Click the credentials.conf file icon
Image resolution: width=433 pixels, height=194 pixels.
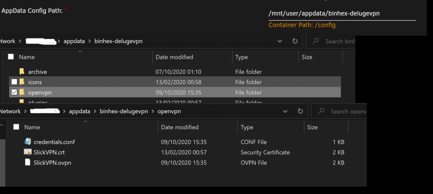click(x=27, y=142)
